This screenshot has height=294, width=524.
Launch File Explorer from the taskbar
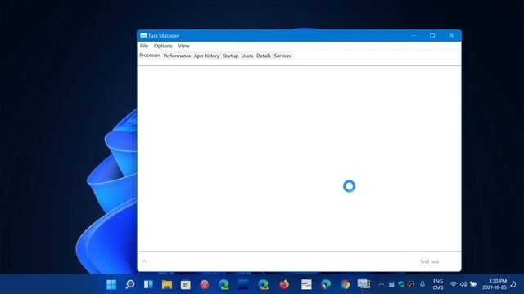(167, 284)
